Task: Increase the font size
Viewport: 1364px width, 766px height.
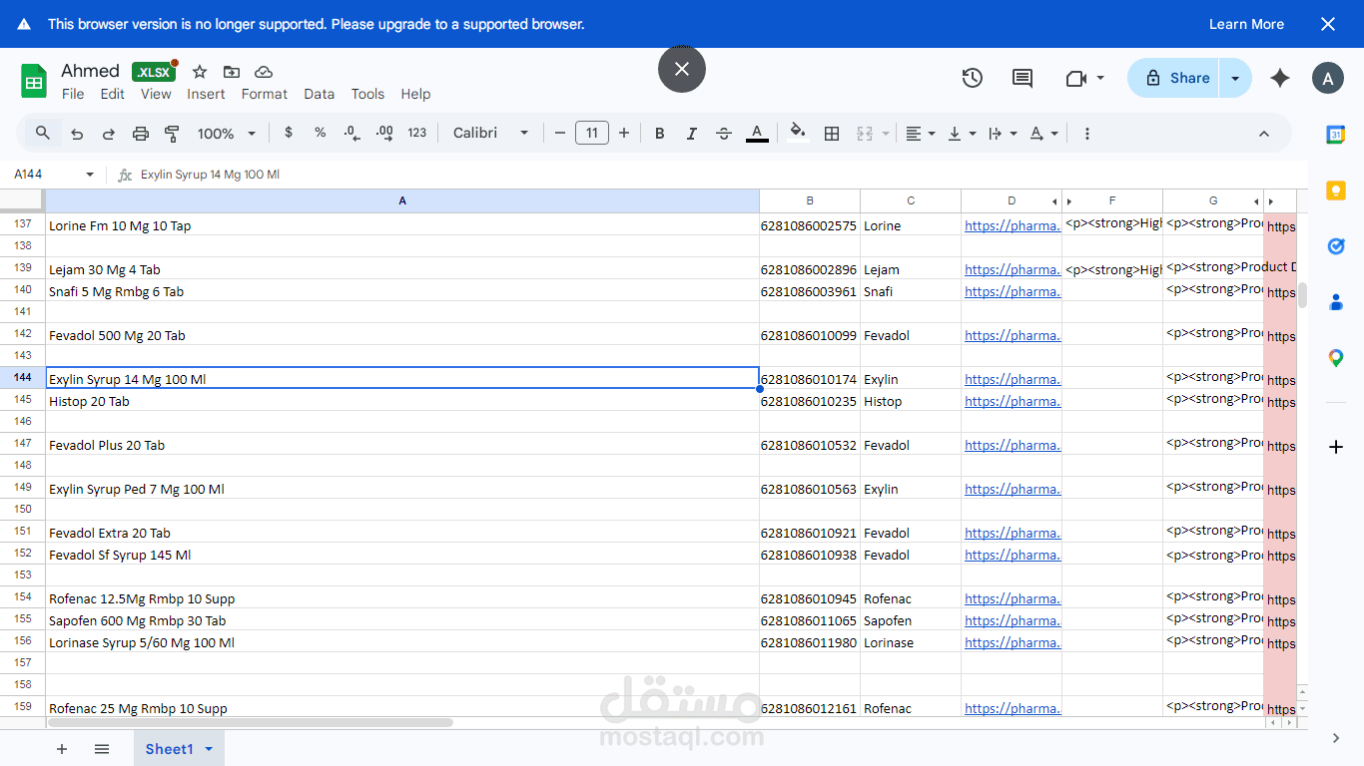Action: click(x=624, y=133)
